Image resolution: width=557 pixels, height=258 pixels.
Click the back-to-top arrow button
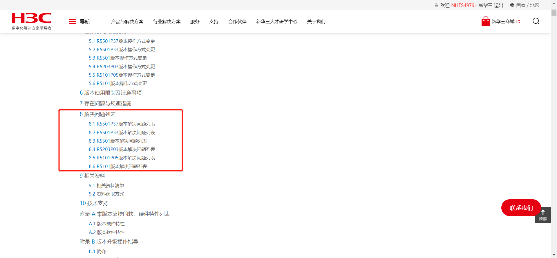click(543, 215)
